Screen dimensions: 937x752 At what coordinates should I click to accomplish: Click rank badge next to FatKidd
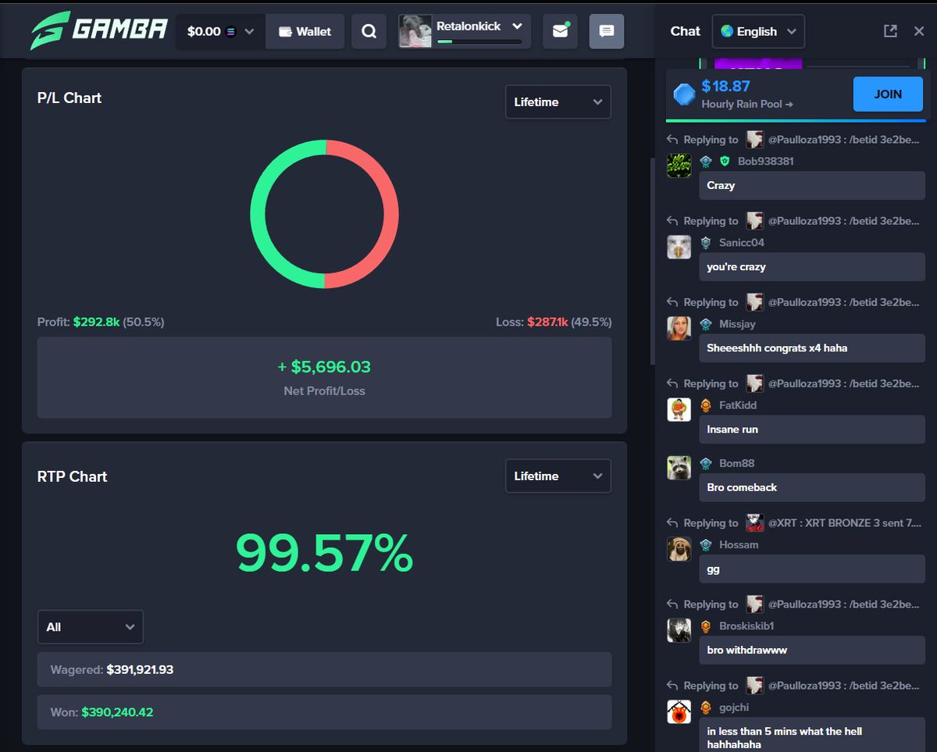pyautogui.click(x=706, y=405)
